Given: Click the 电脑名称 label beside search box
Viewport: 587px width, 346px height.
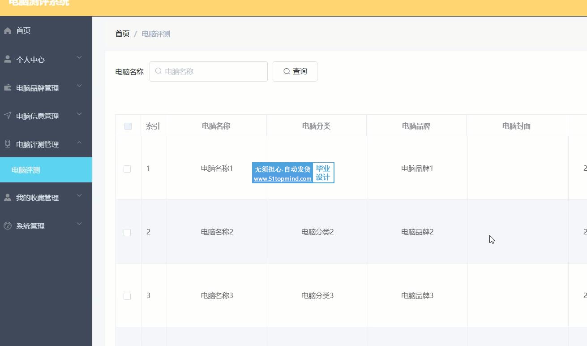Looking at the screenshot, I should tap(129, 72).
